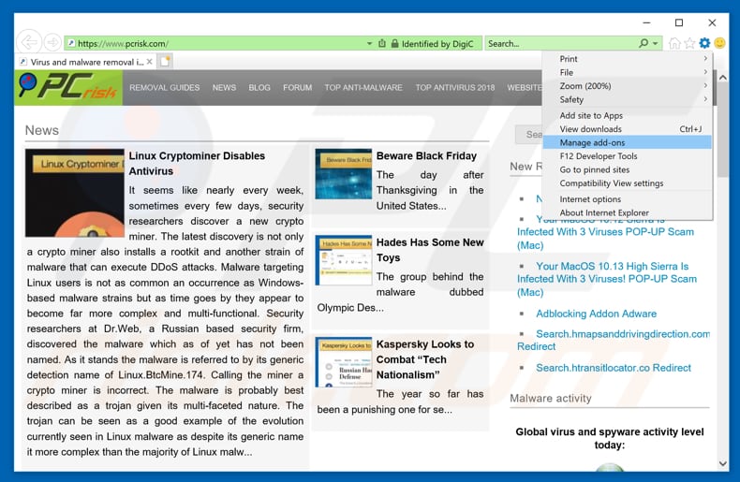Image resolution: width=740 pixels, height=482 pixels.
Task: Click into the browser Search box
Action: tap(561, 43)
